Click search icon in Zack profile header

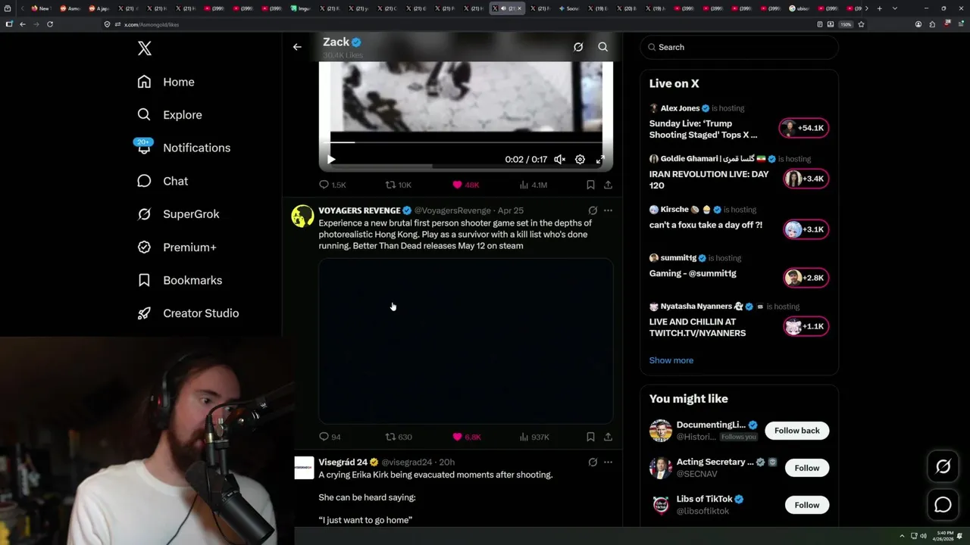coord(603,47)
